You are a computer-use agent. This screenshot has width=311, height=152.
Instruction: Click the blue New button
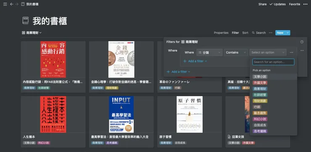click(280, 33)
